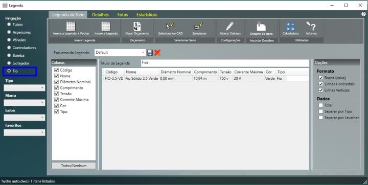Click the Legenda window icon in title bar
This screenshot has width=368, height=185.
[x=5, y=6]
